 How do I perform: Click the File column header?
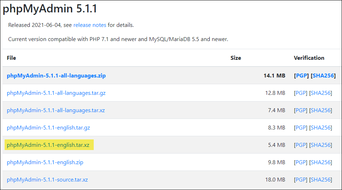click(x=11, y=58)
